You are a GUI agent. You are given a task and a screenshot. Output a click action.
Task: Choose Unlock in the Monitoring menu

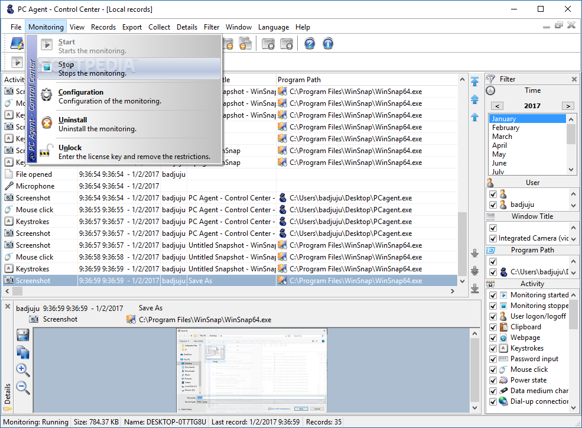click(129, 152)
